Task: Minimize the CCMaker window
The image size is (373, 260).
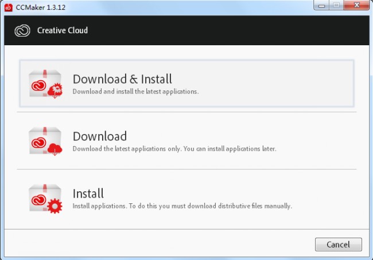Action: click(321, 5)
